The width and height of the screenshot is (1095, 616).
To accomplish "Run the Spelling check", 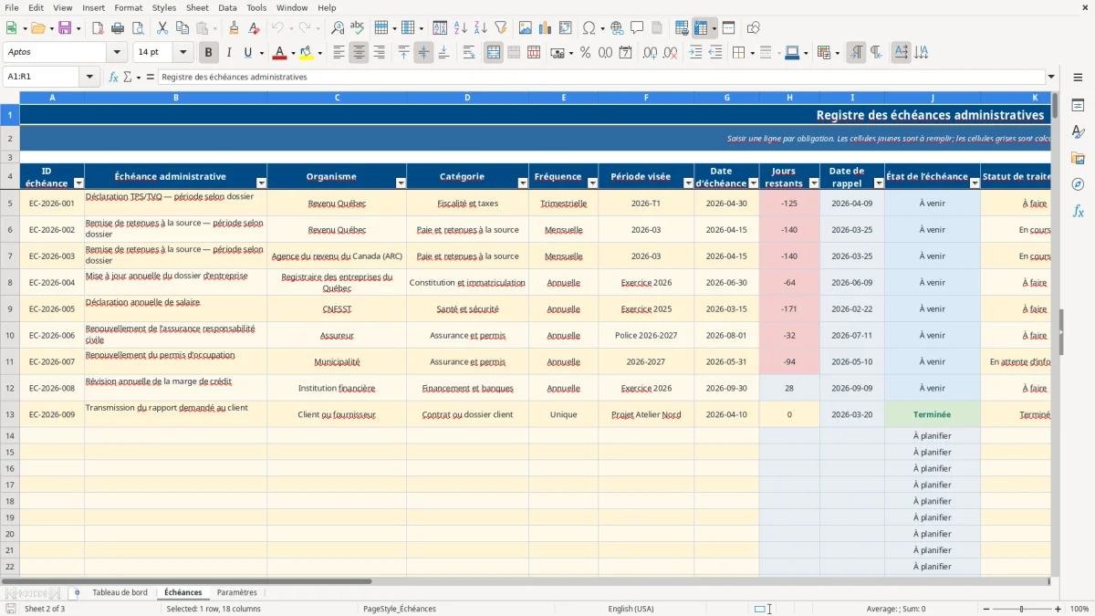I will pos(358,28).
